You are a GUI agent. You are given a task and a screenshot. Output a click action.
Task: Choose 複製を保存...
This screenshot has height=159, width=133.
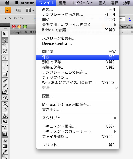(78, 67)
